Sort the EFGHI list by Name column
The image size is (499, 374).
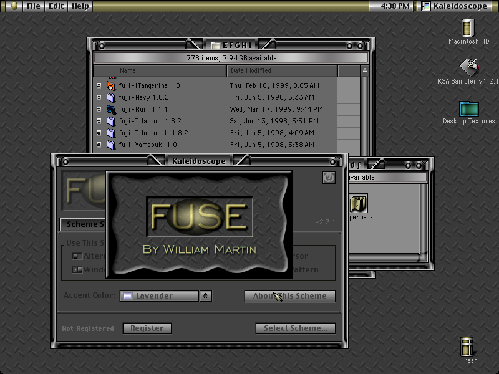click(x=160, y=70)
